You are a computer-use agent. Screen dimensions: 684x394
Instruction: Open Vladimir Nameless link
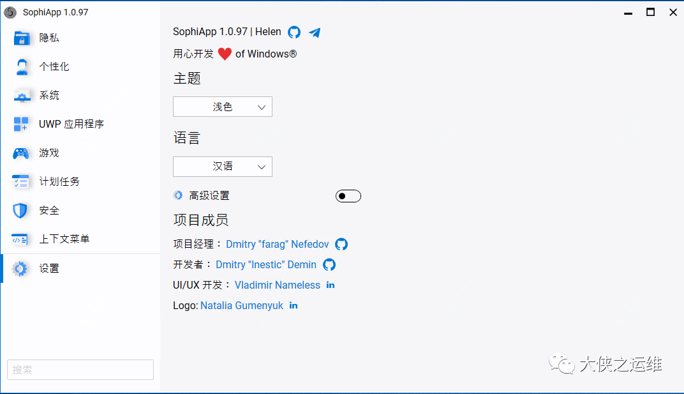(x=278, y=285)
